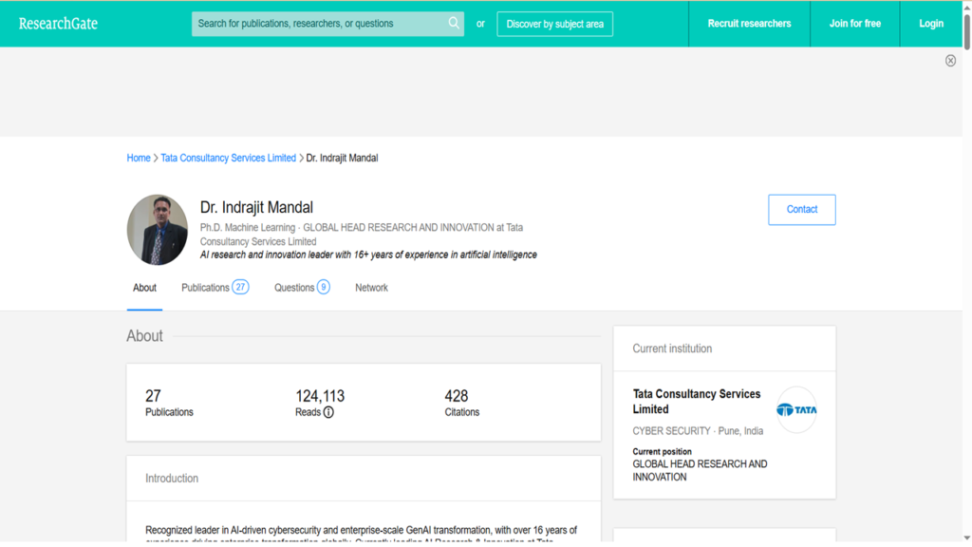
Task: Open Tata Consultancy Services Limited breadcrumb
Action: tap(228, 159)
